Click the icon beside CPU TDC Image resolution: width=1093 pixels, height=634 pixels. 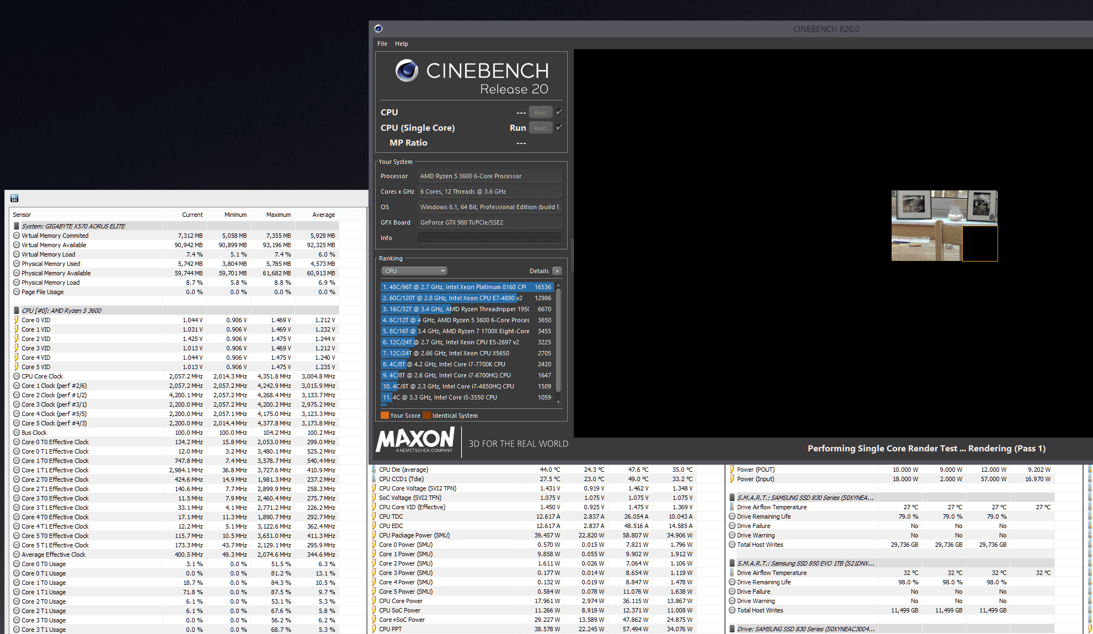click(x=374, y=516)
